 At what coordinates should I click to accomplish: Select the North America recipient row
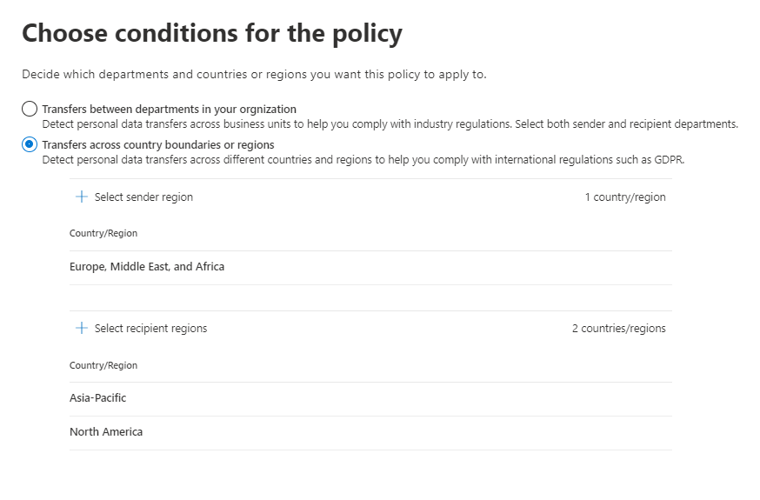click(x=106, y=432)
